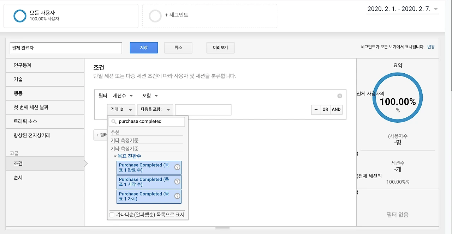Screen dimensions: 452x234
Task: Select Purchase Completed (목표 1 완료 수)
Action: (x=149, y=168)
